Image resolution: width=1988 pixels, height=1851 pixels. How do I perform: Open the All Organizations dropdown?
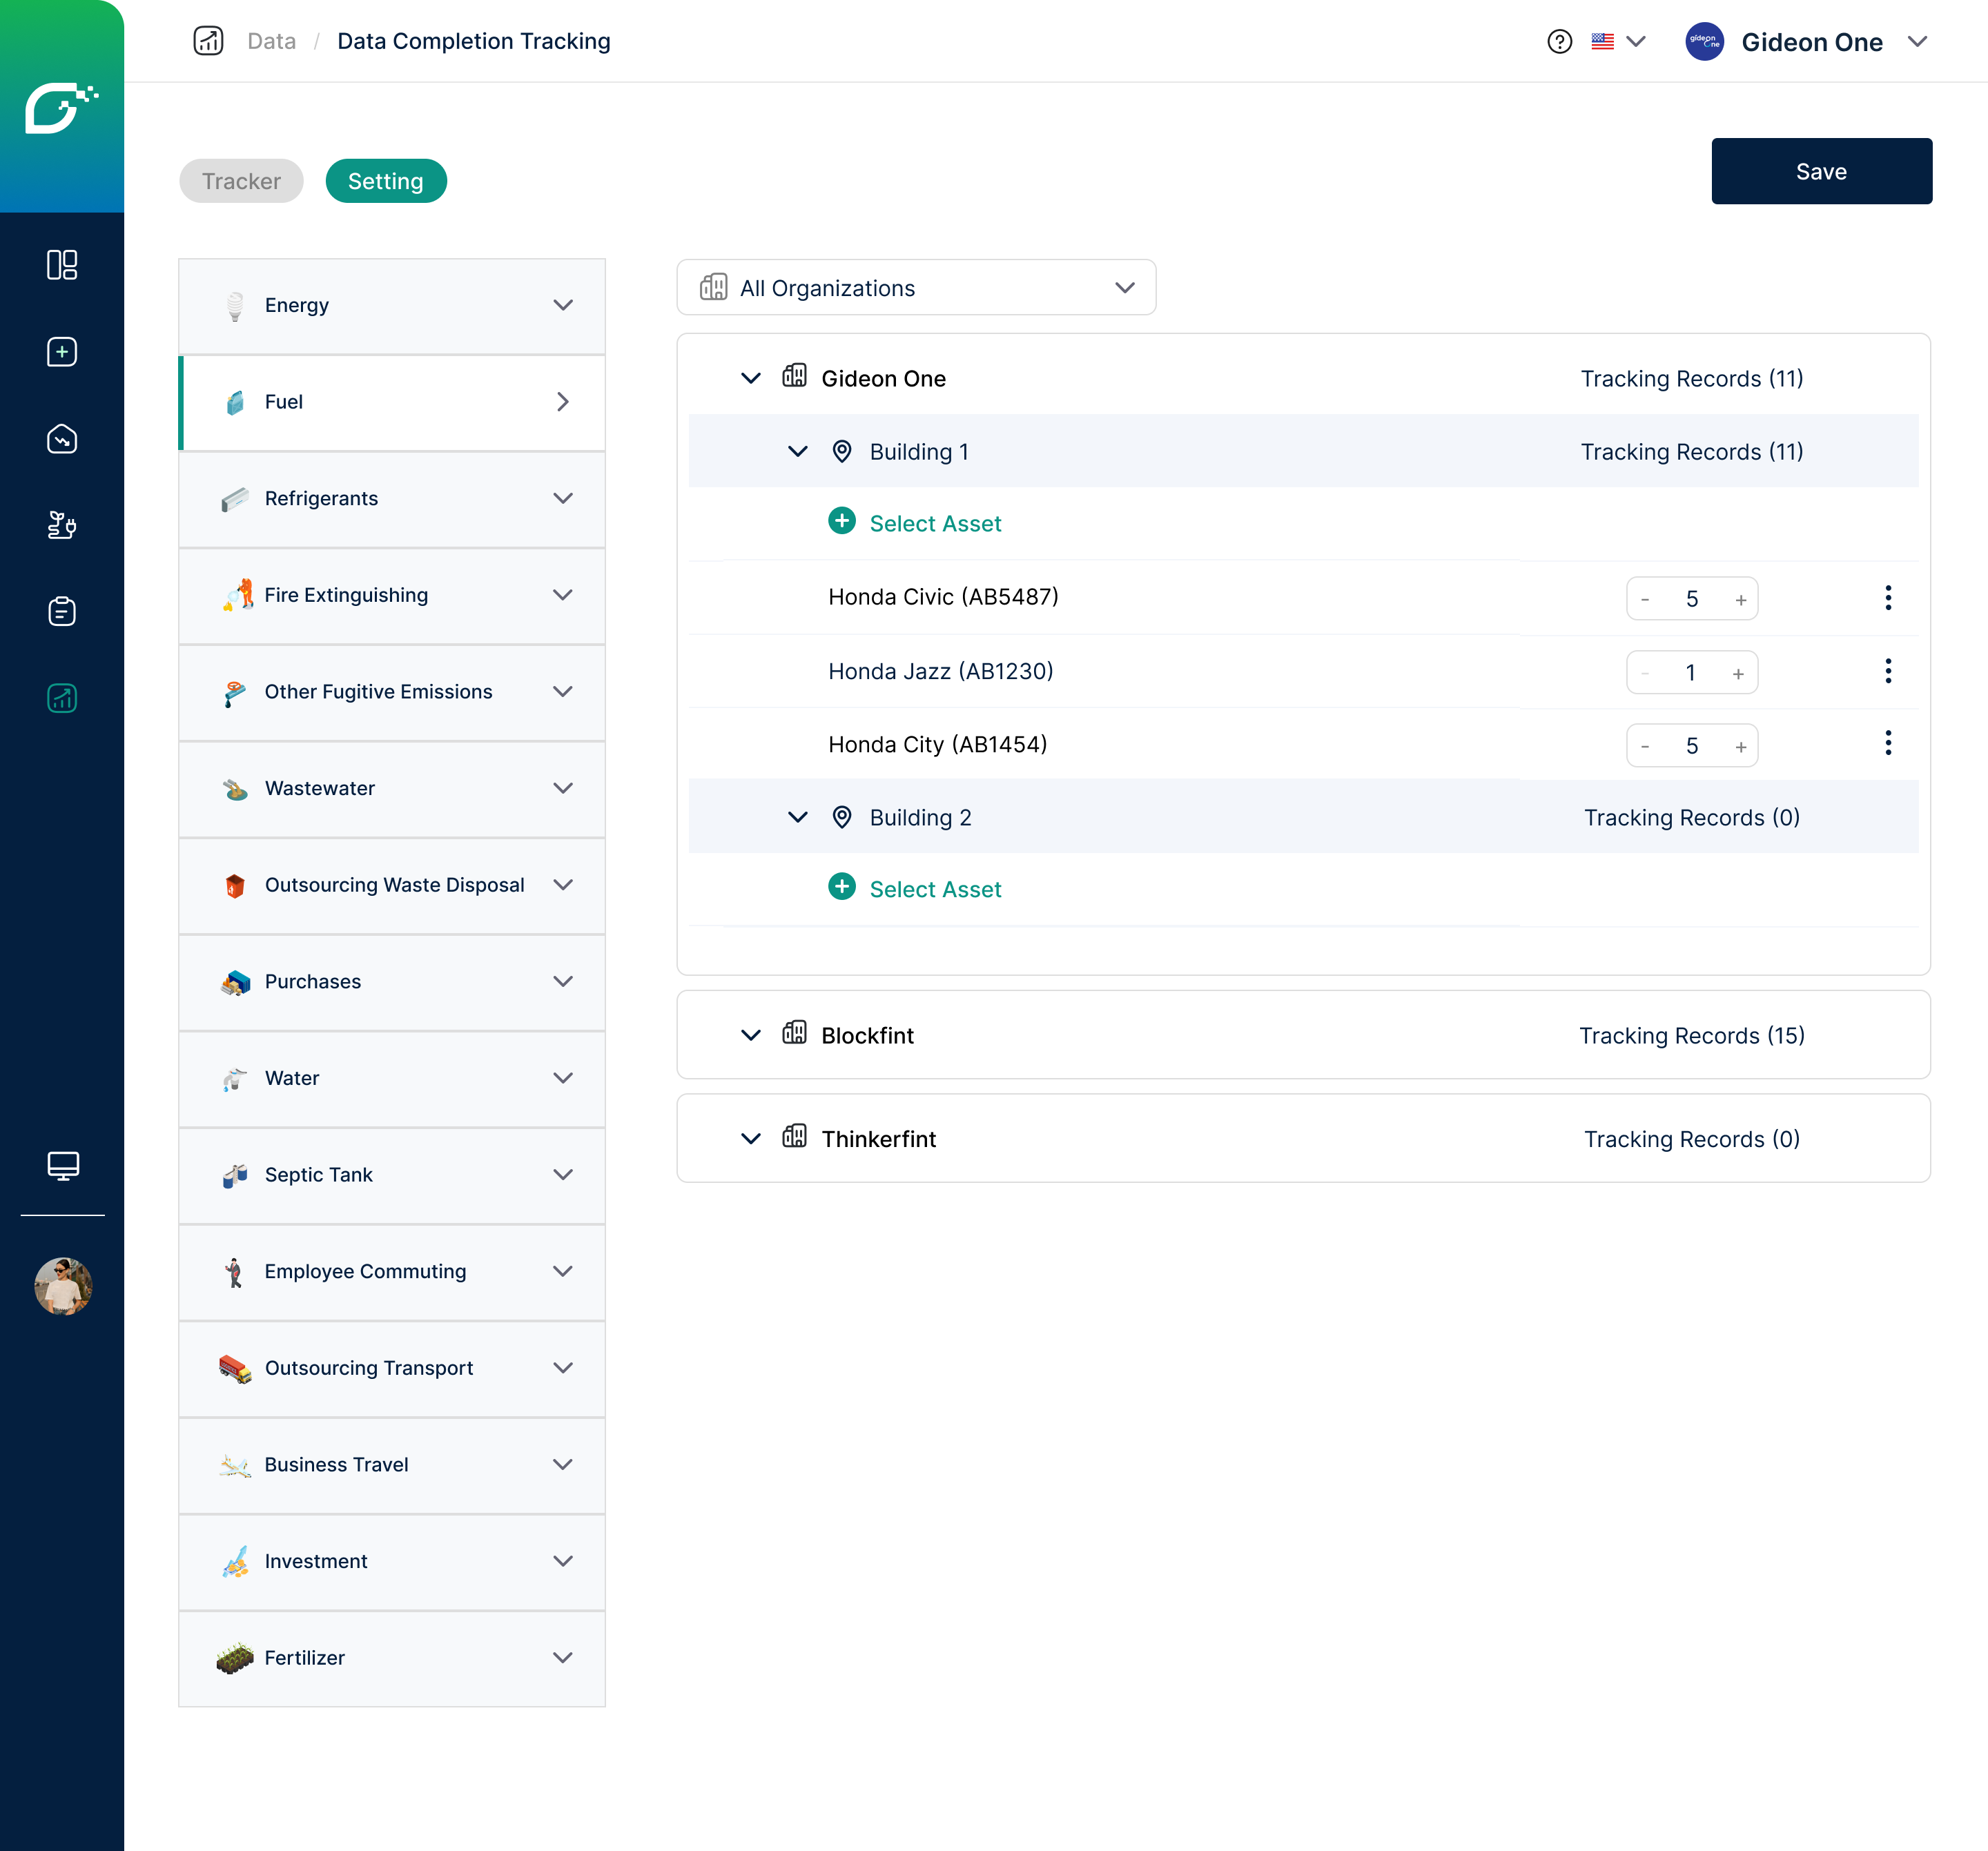coord(915,288)
